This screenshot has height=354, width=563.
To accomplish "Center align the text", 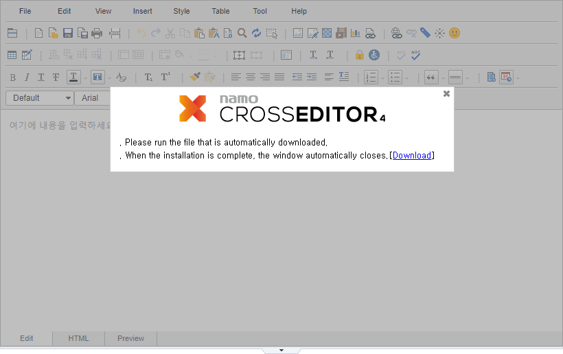I will pos(251,77).
